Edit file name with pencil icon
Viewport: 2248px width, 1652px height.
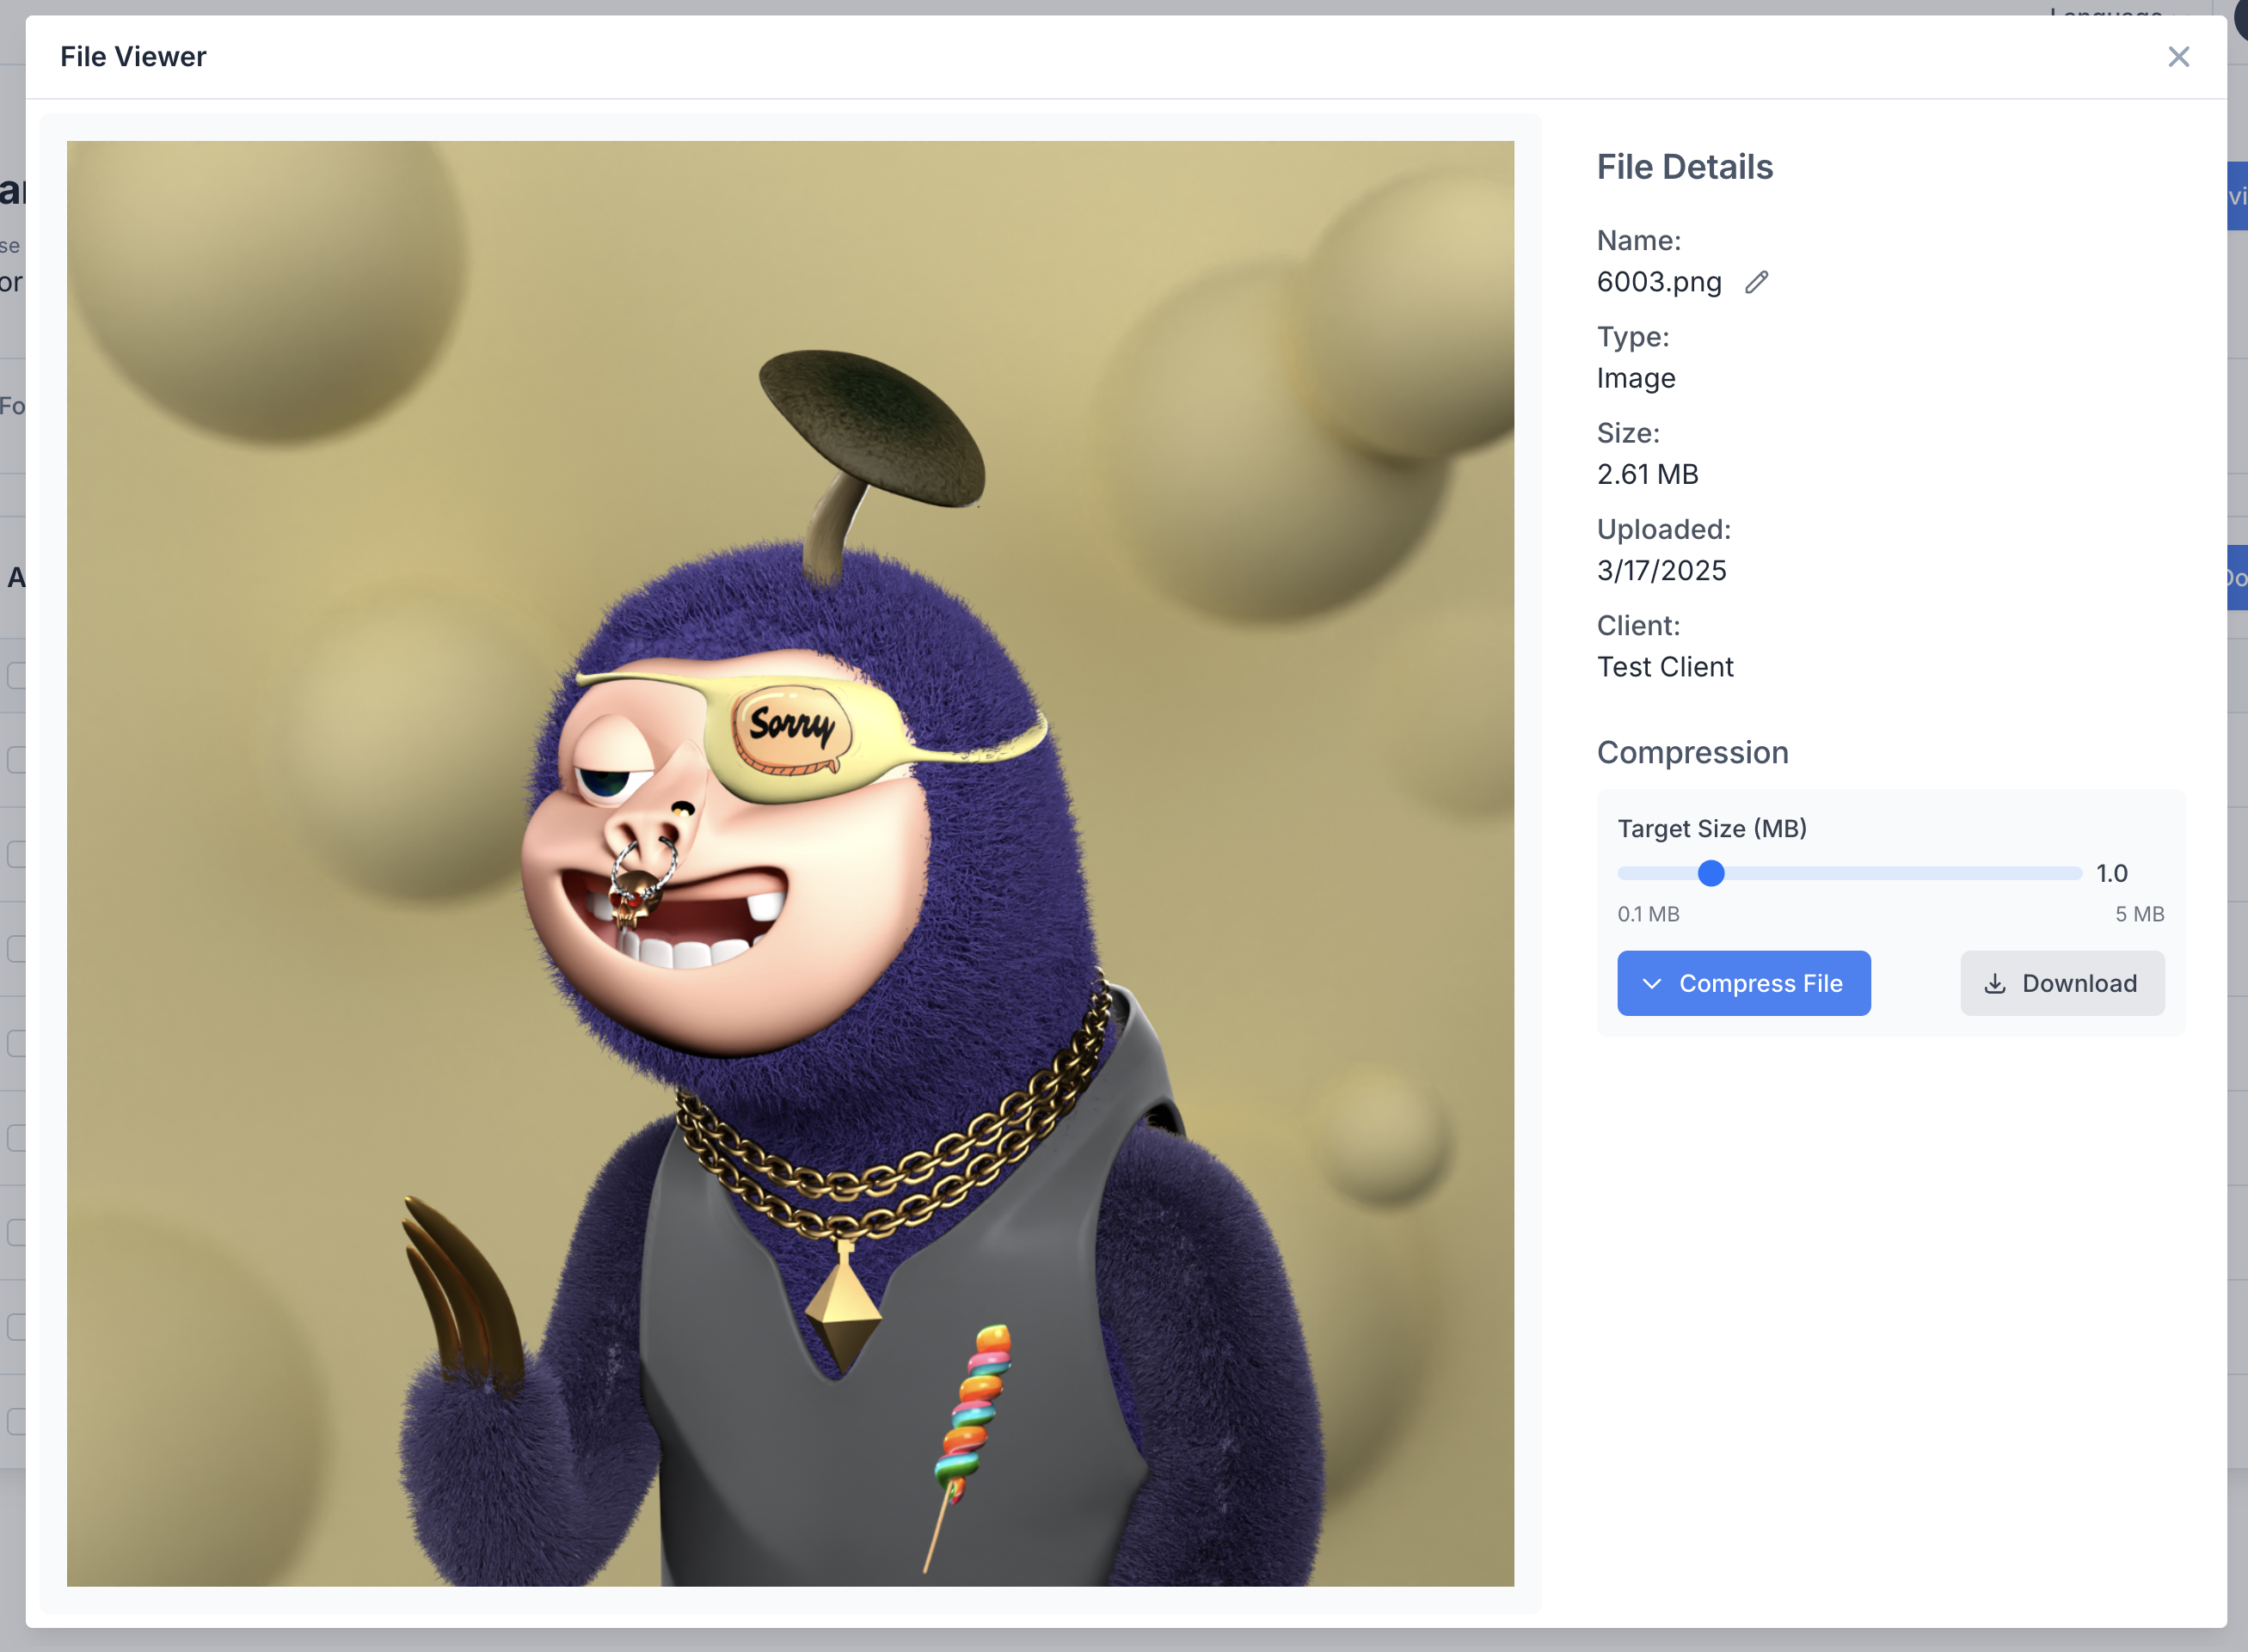1757,282
